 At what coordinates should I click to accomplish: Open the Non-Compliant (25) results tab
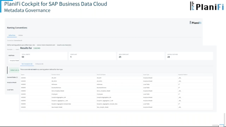[27, 64]
